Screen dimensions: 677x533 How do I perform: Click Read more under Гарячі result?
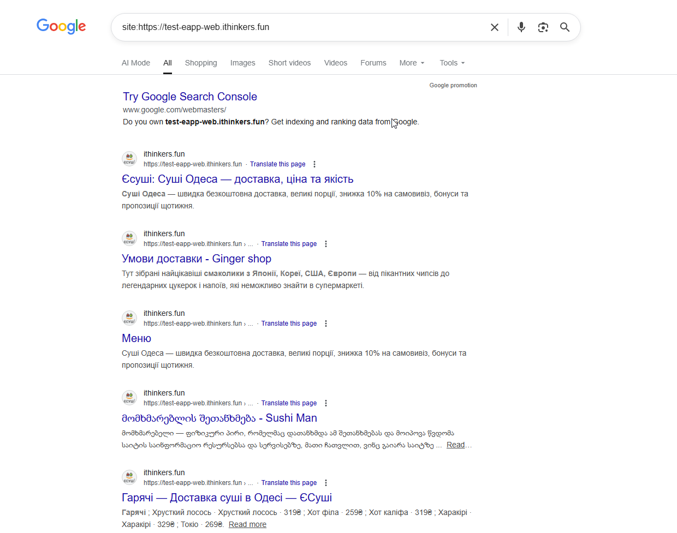click(247, 524)
